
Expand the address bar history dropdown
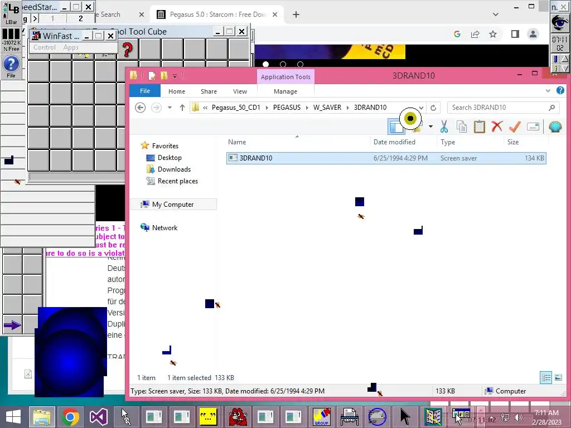pos(422,108)
